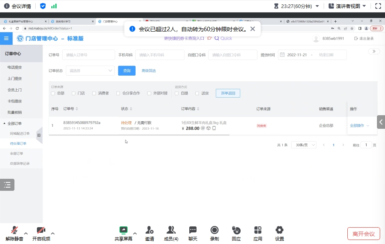Click the 邀请 invite icon
This screenshot has width=385, height=244.
[x=150, y=230]
